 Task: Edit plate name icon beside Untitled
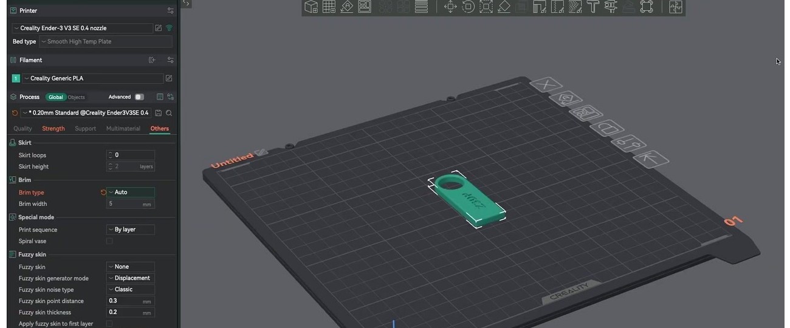261,152
